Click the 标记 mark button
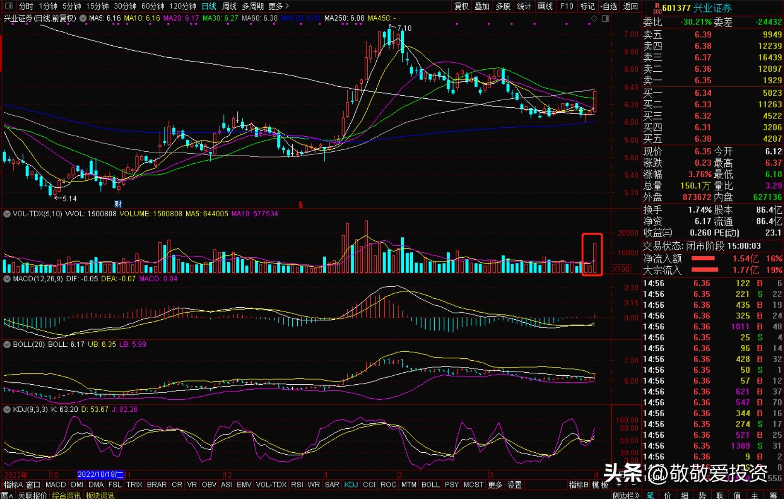This screenshot has width=784, height=499. [x=588, y=6]
